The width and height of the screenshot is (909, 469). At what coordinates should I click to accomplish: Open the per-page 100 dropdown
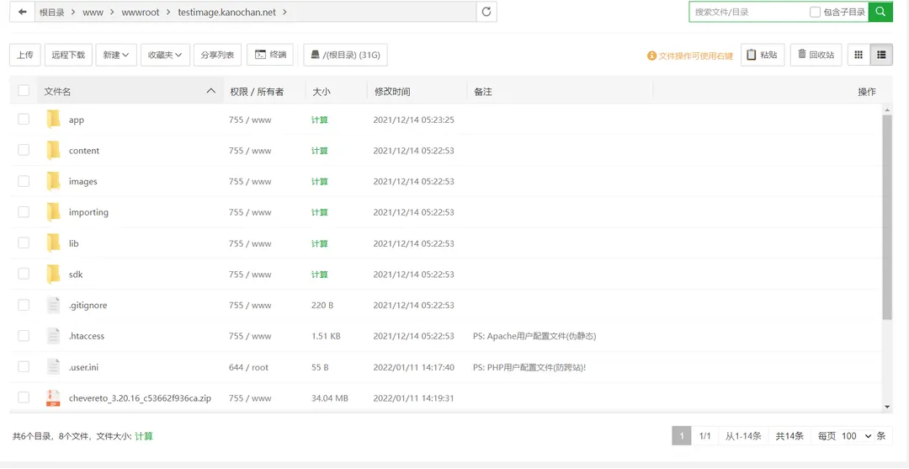856,436
